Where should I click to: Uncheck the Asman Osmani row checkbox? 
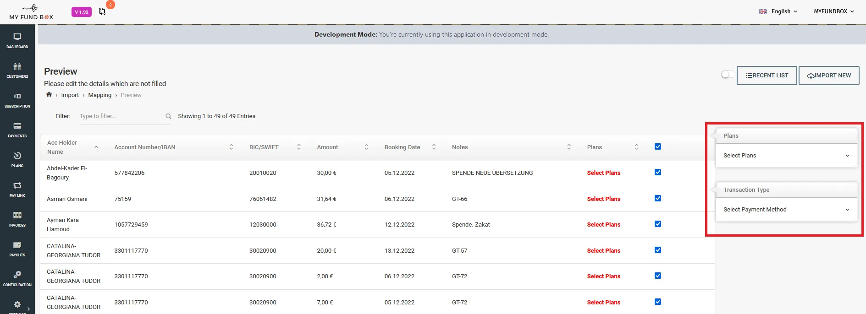pyautogui.click(x=658, y=198)
